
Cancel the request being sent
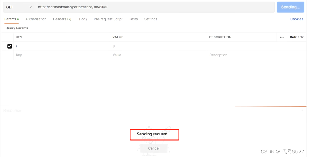click(154, 148)
